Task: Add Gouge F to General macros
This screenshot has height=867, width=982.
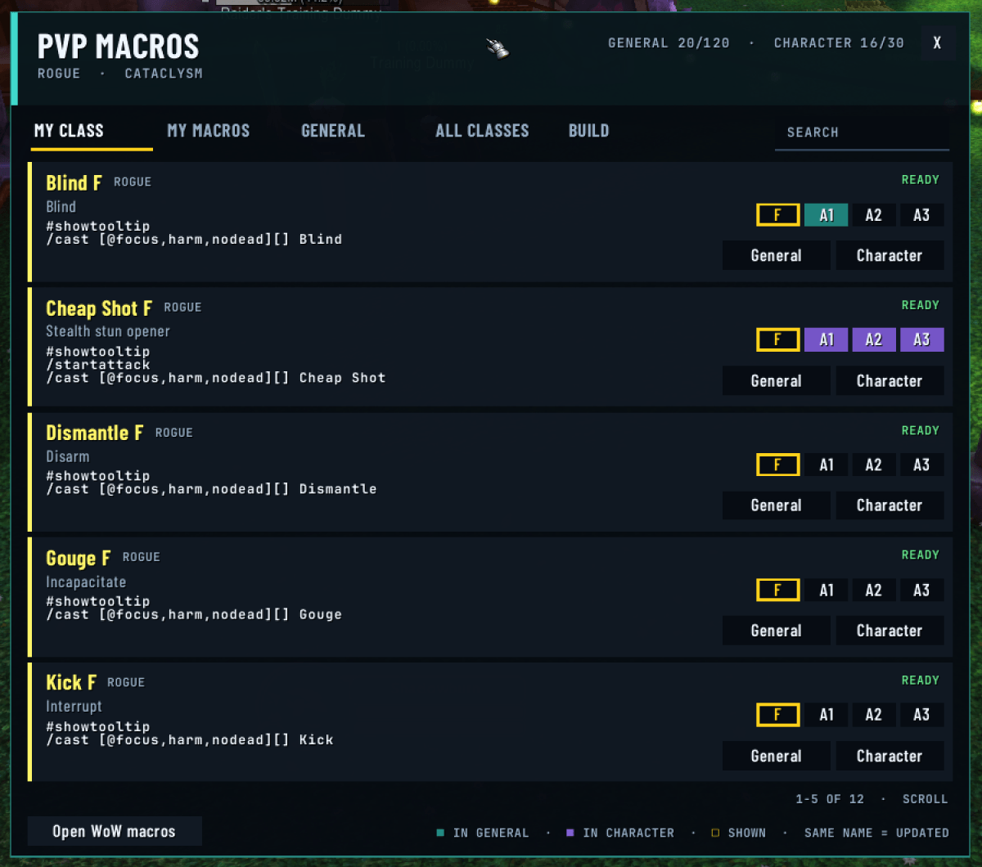Action: [x=776, y=631]
